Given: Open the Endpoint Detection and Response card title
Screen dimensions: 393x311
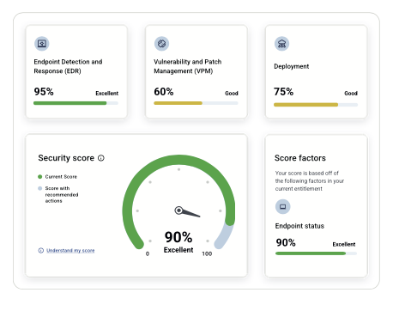Looking at the screenshot, I should (x=68, y=66).
